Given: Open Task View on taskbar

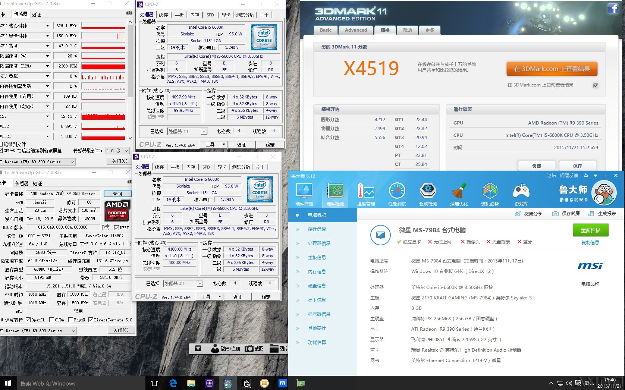Looking at the screenshot, I should (154, 383).
